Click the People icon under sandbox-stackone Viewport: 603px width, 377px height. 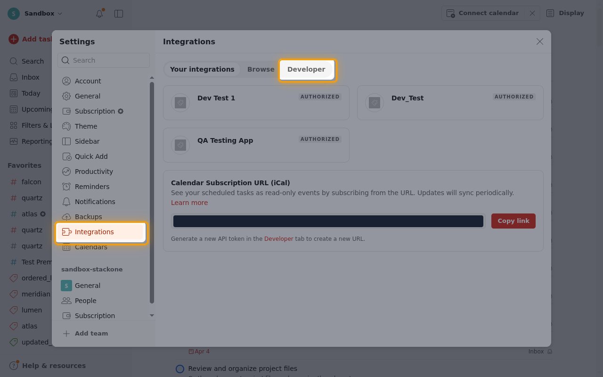[x=66, y=301]
